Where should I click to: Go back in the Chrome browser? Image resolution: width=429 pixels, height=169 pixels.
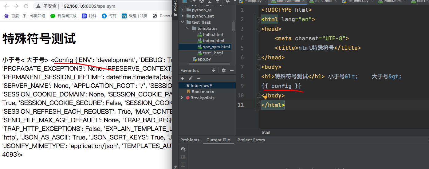click(6, 6)
